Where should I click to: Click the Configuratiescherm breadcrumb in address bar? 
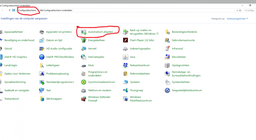coord(27,10)
